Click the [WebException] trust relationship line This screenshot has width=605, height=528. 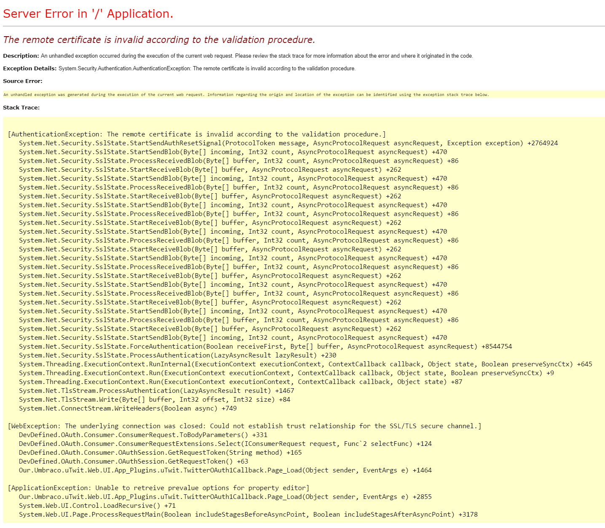tap(244, 426)
